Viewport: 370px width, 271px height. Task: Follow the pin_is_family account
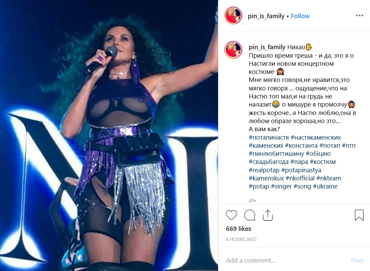300,16
